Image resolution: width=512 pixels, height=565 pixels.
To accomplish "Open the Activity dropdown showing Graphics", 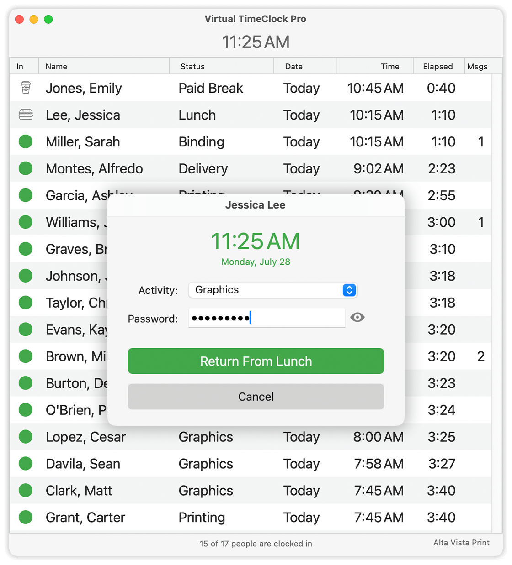I will click(273, 290).
